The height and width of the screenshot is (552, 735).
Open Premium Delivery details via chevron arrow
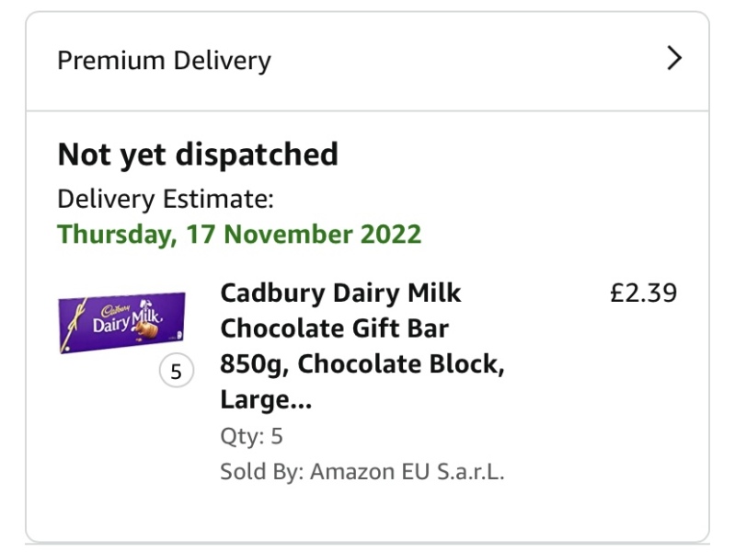[x=674, y=60]
